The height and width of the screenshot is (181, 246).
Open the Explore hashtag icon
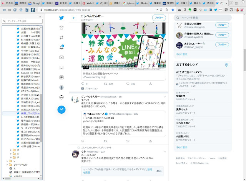[x=61, y=38]
